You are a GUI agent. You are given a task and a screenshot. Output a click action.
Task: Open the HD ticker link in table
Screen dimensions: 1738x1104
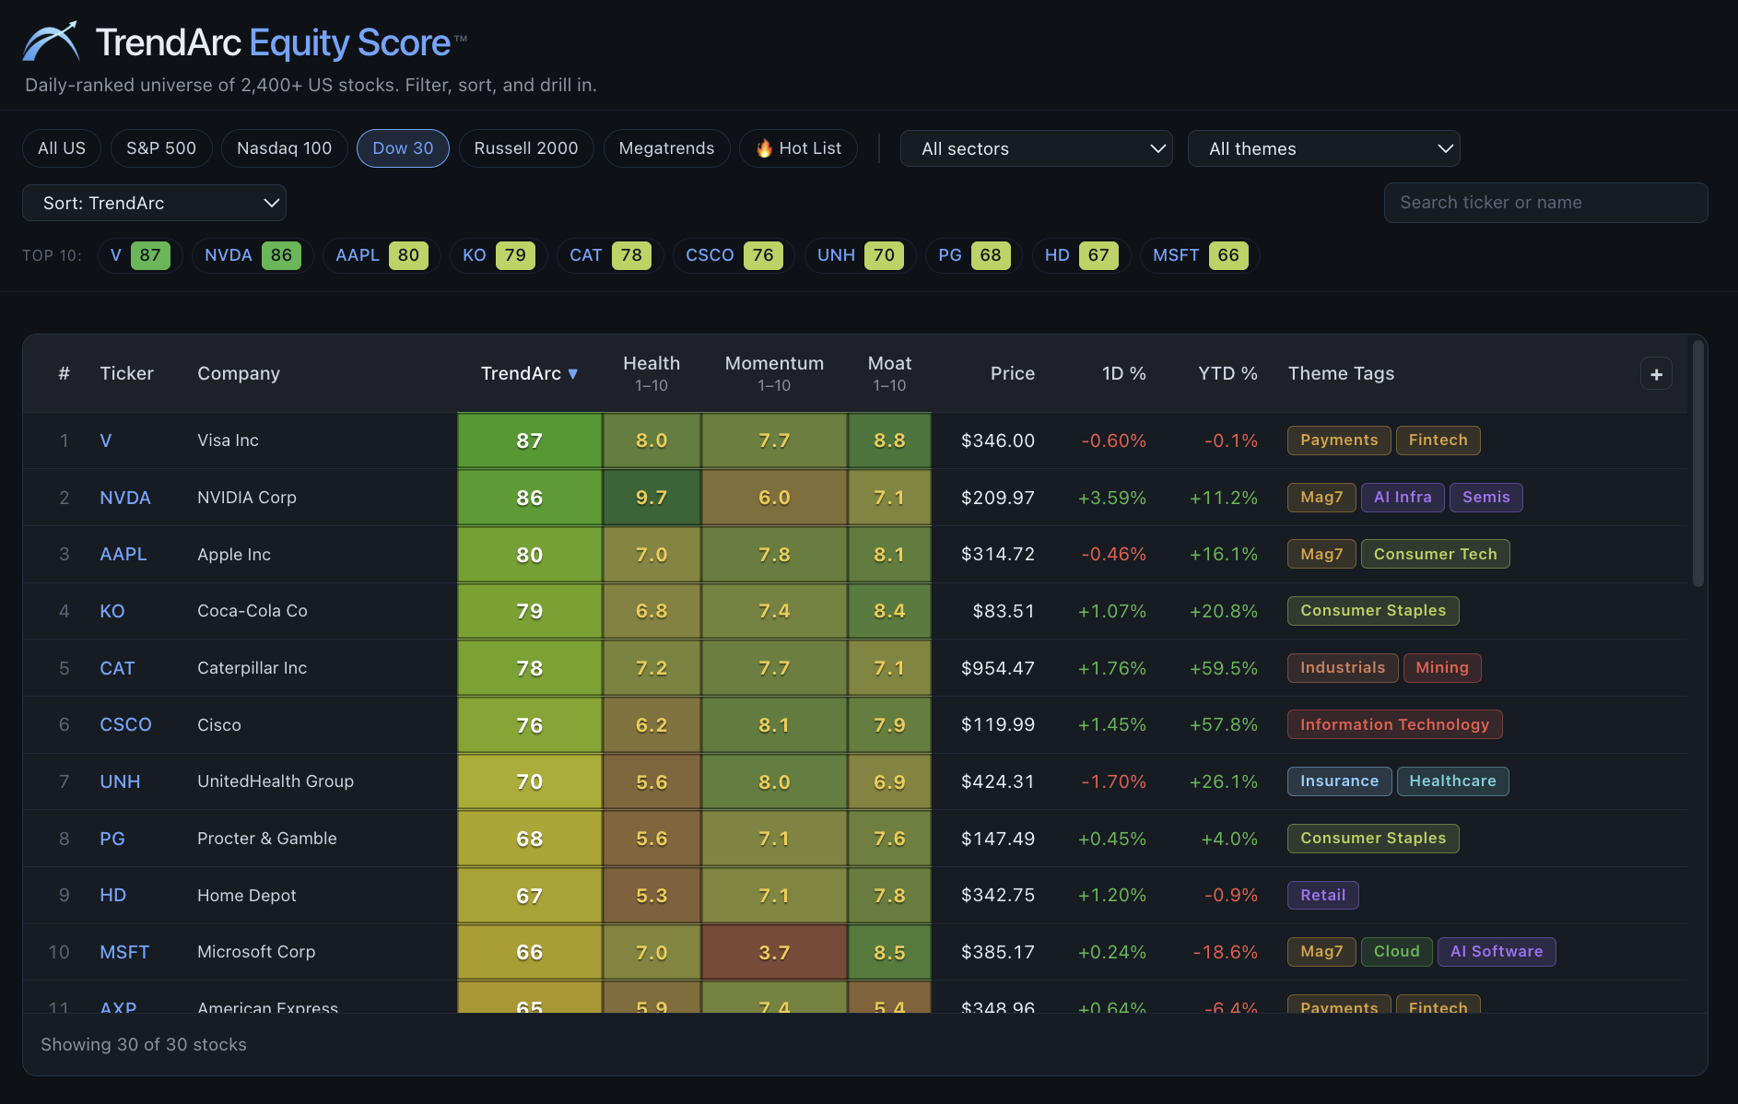pos(113,895)
